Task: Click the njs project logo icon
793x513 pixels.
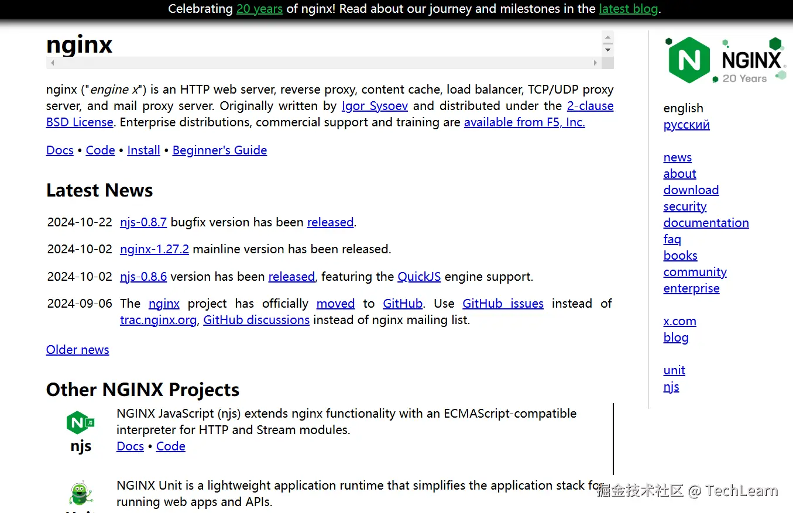Action: pyautogui.click(x=81, y=423)
